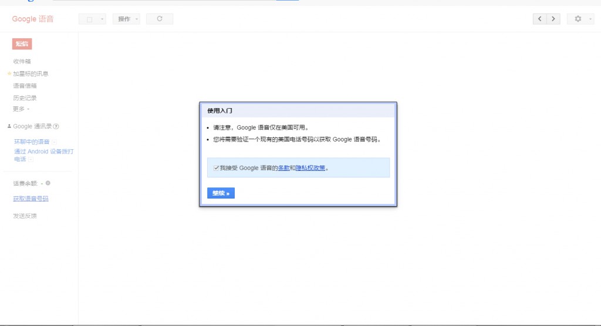Open the 隐私权政策 privacy link
Image resolution: width=601 pixels, height=326 pixels.
point(310,168)
